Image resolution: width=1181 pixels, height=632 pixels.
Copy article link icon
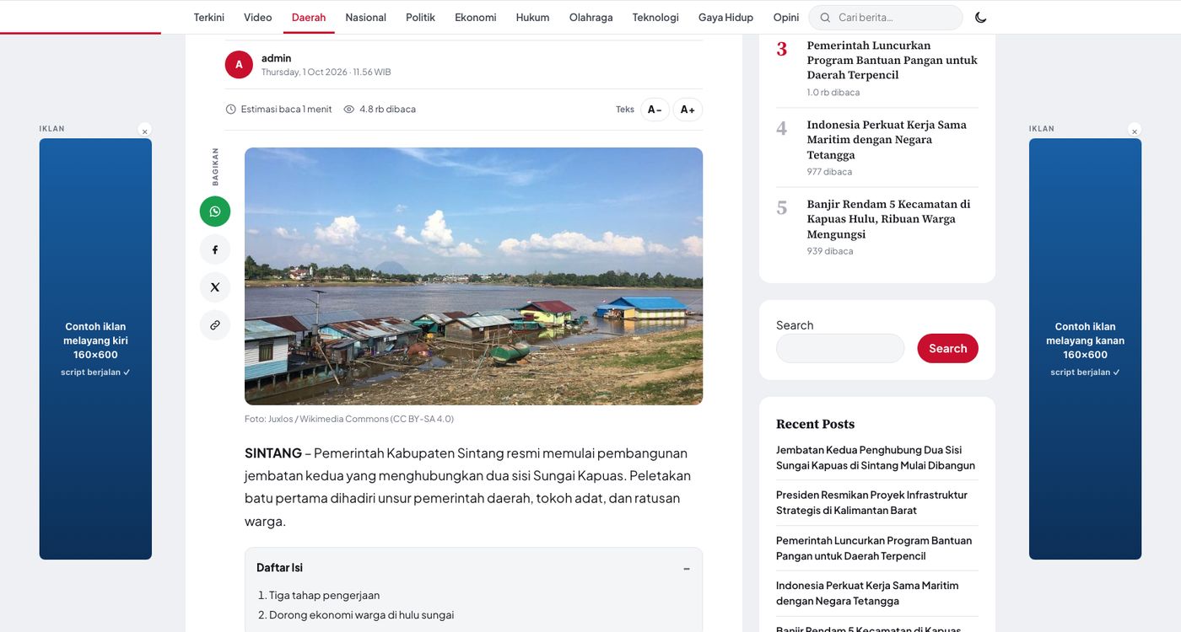[215, 325]
